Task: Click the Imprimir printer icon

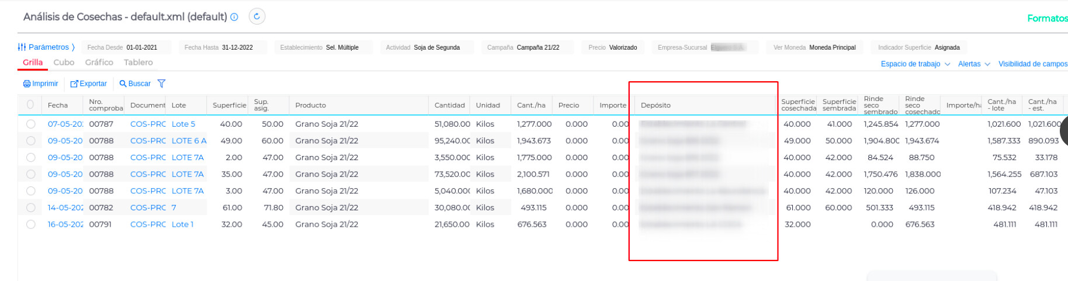Action: point(27,84)
